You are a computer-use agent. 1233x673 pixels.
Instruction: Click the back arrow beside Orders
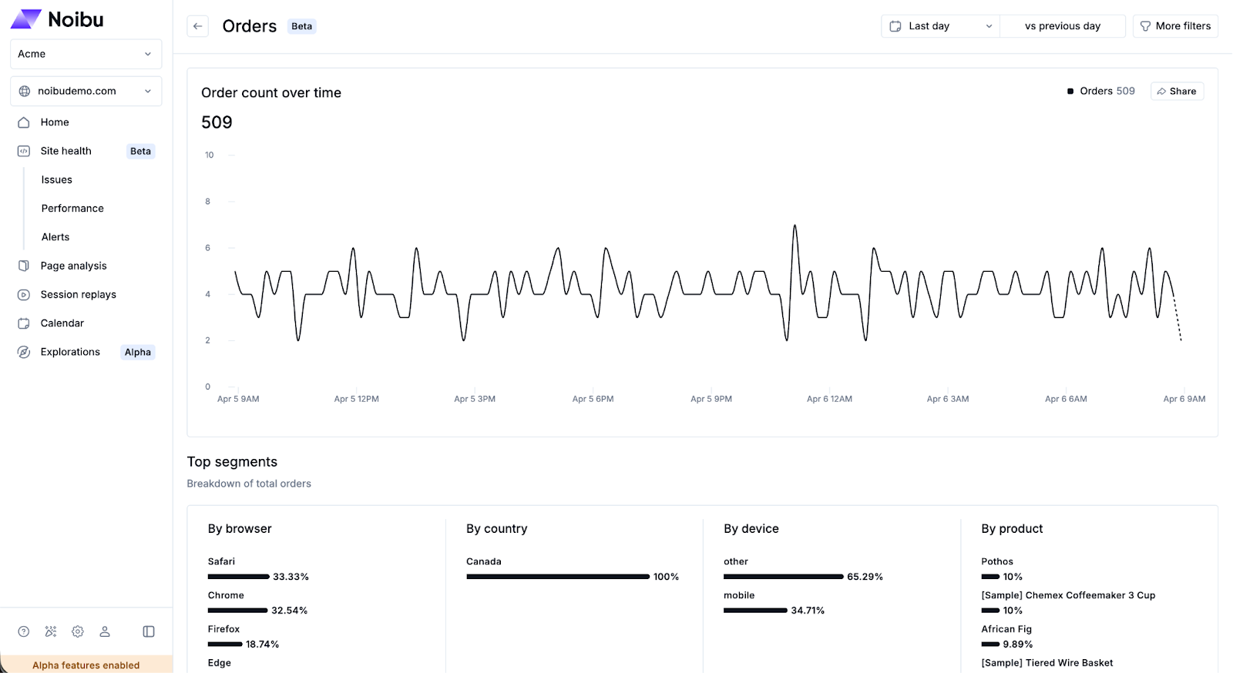tap(198, 26)
